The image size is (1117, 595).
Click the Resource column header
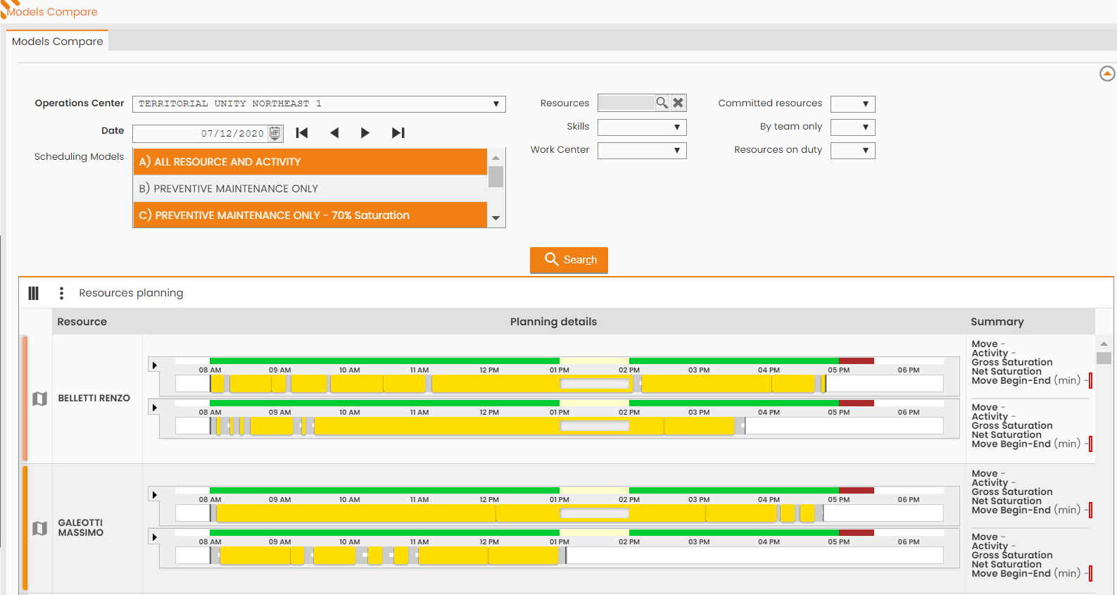tap(82, 322)
